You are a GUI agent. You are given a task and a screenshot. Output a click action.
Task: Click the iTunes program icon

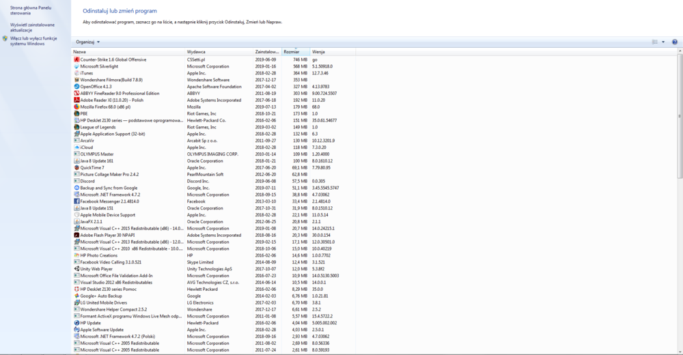click(x=76, y=73)
